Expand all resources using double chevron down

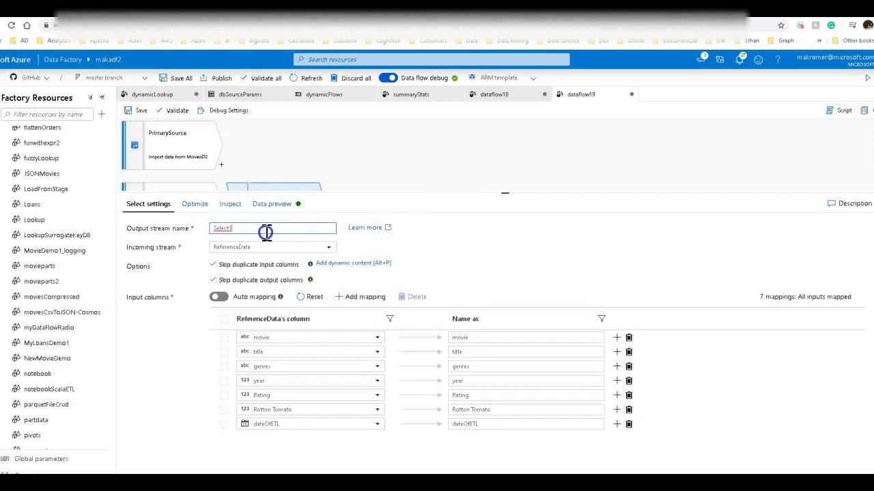pos(90,98)
